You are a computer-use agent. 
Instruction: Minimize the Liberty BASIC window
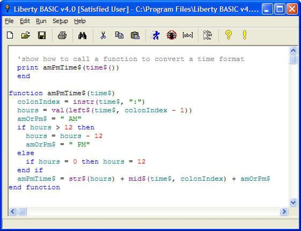point(267,9)
